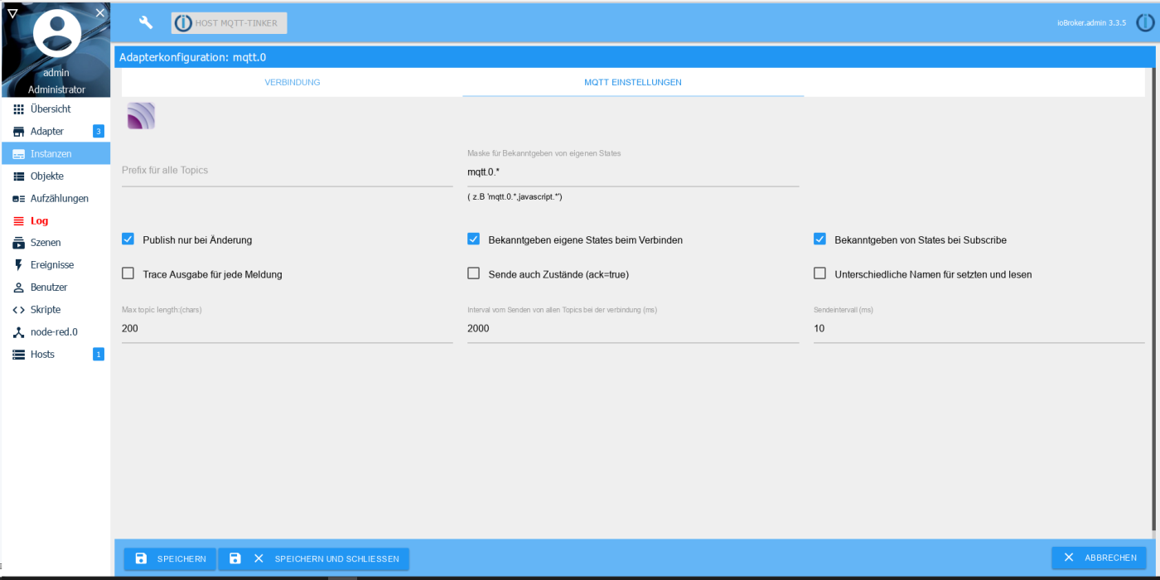Click the Hosts server icon
Screen dimensions: 1160x580
[x=19, y=355]
